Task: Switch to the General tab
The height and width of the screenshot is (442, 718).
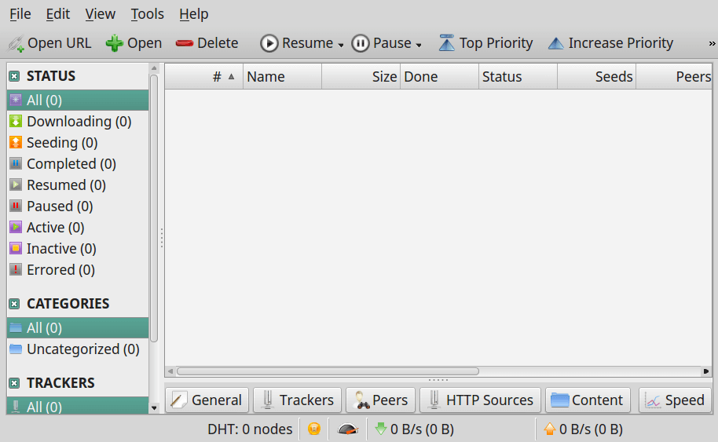Action: [207, 400]
